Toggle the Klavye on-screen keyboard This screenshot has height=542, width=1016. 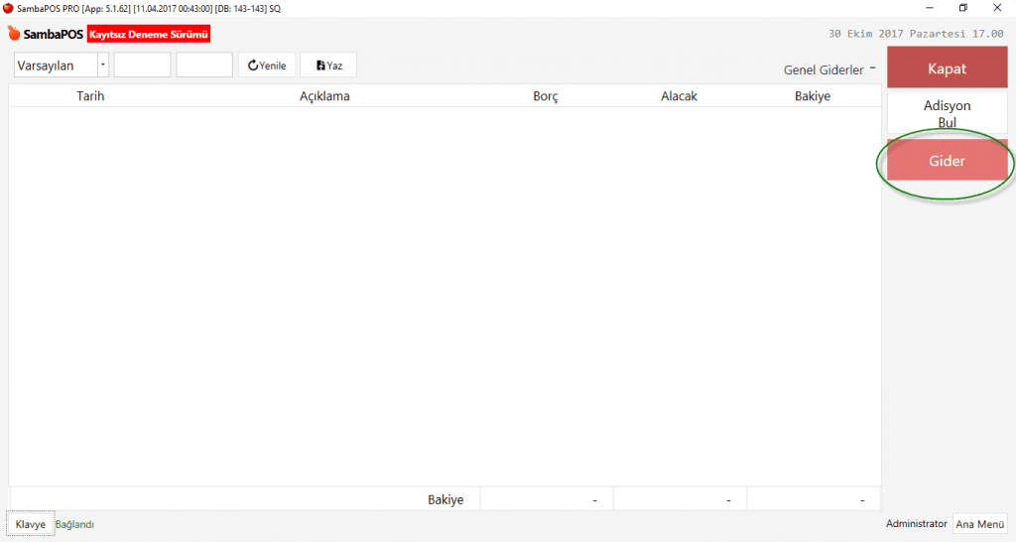30,524
